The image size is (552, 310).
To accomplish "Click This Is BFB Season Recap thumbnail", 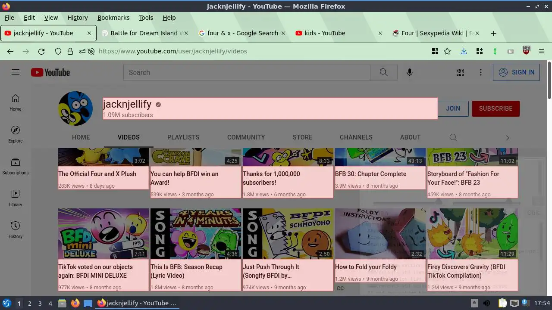I will click(196, 233).
